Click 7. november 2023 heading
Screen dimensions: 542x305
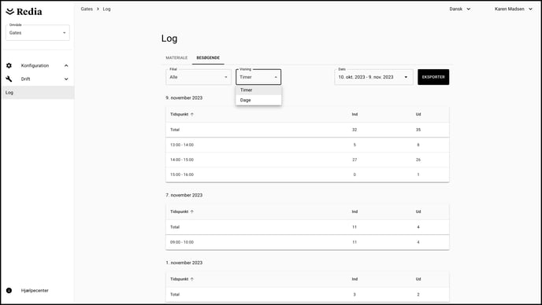click(184, 195)
